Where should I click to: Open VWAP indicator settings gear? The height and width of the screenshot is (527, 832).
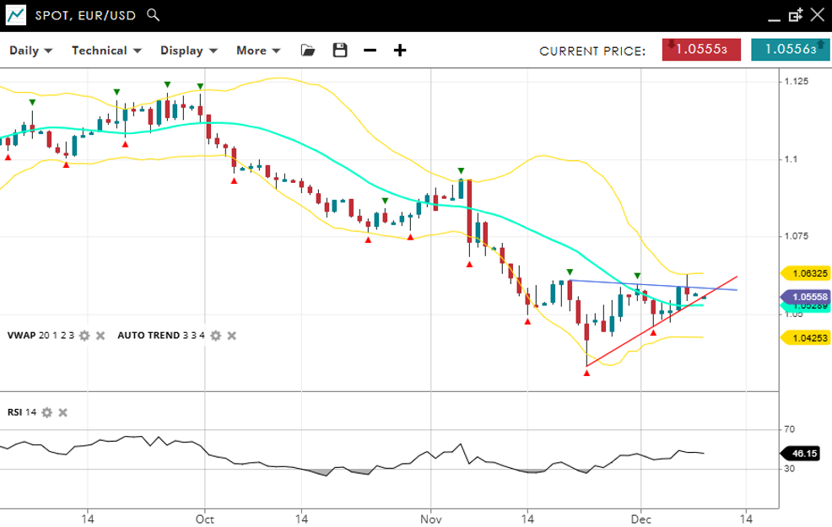coord(84,336)
